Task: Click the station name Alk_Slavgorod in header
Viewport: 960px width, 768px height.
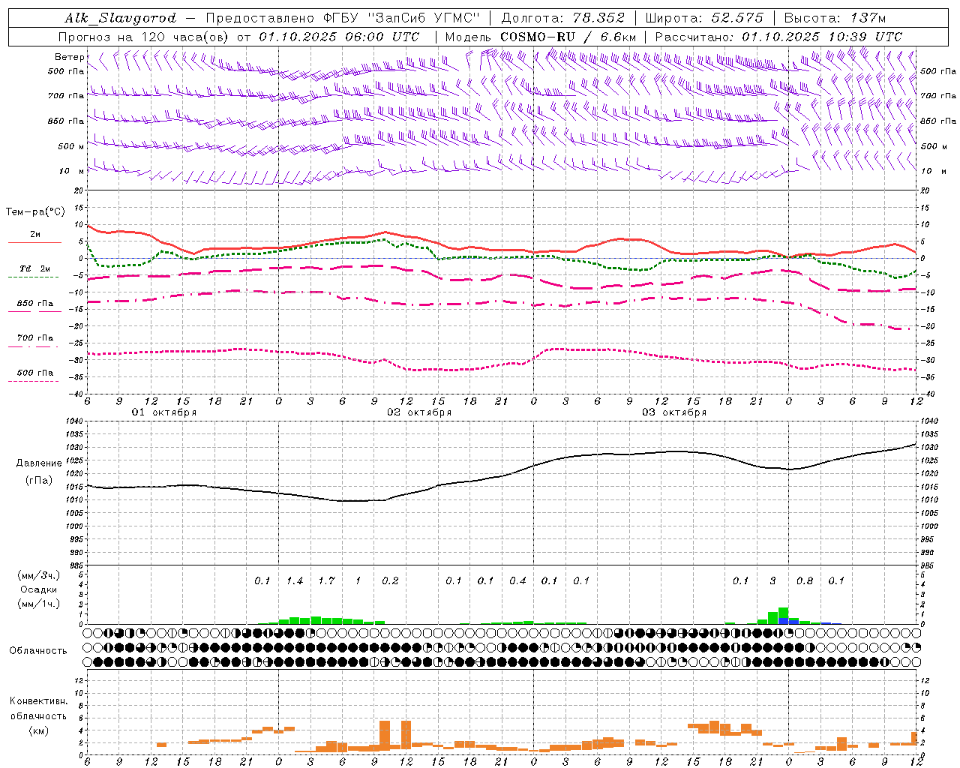Action: point(121,18)
